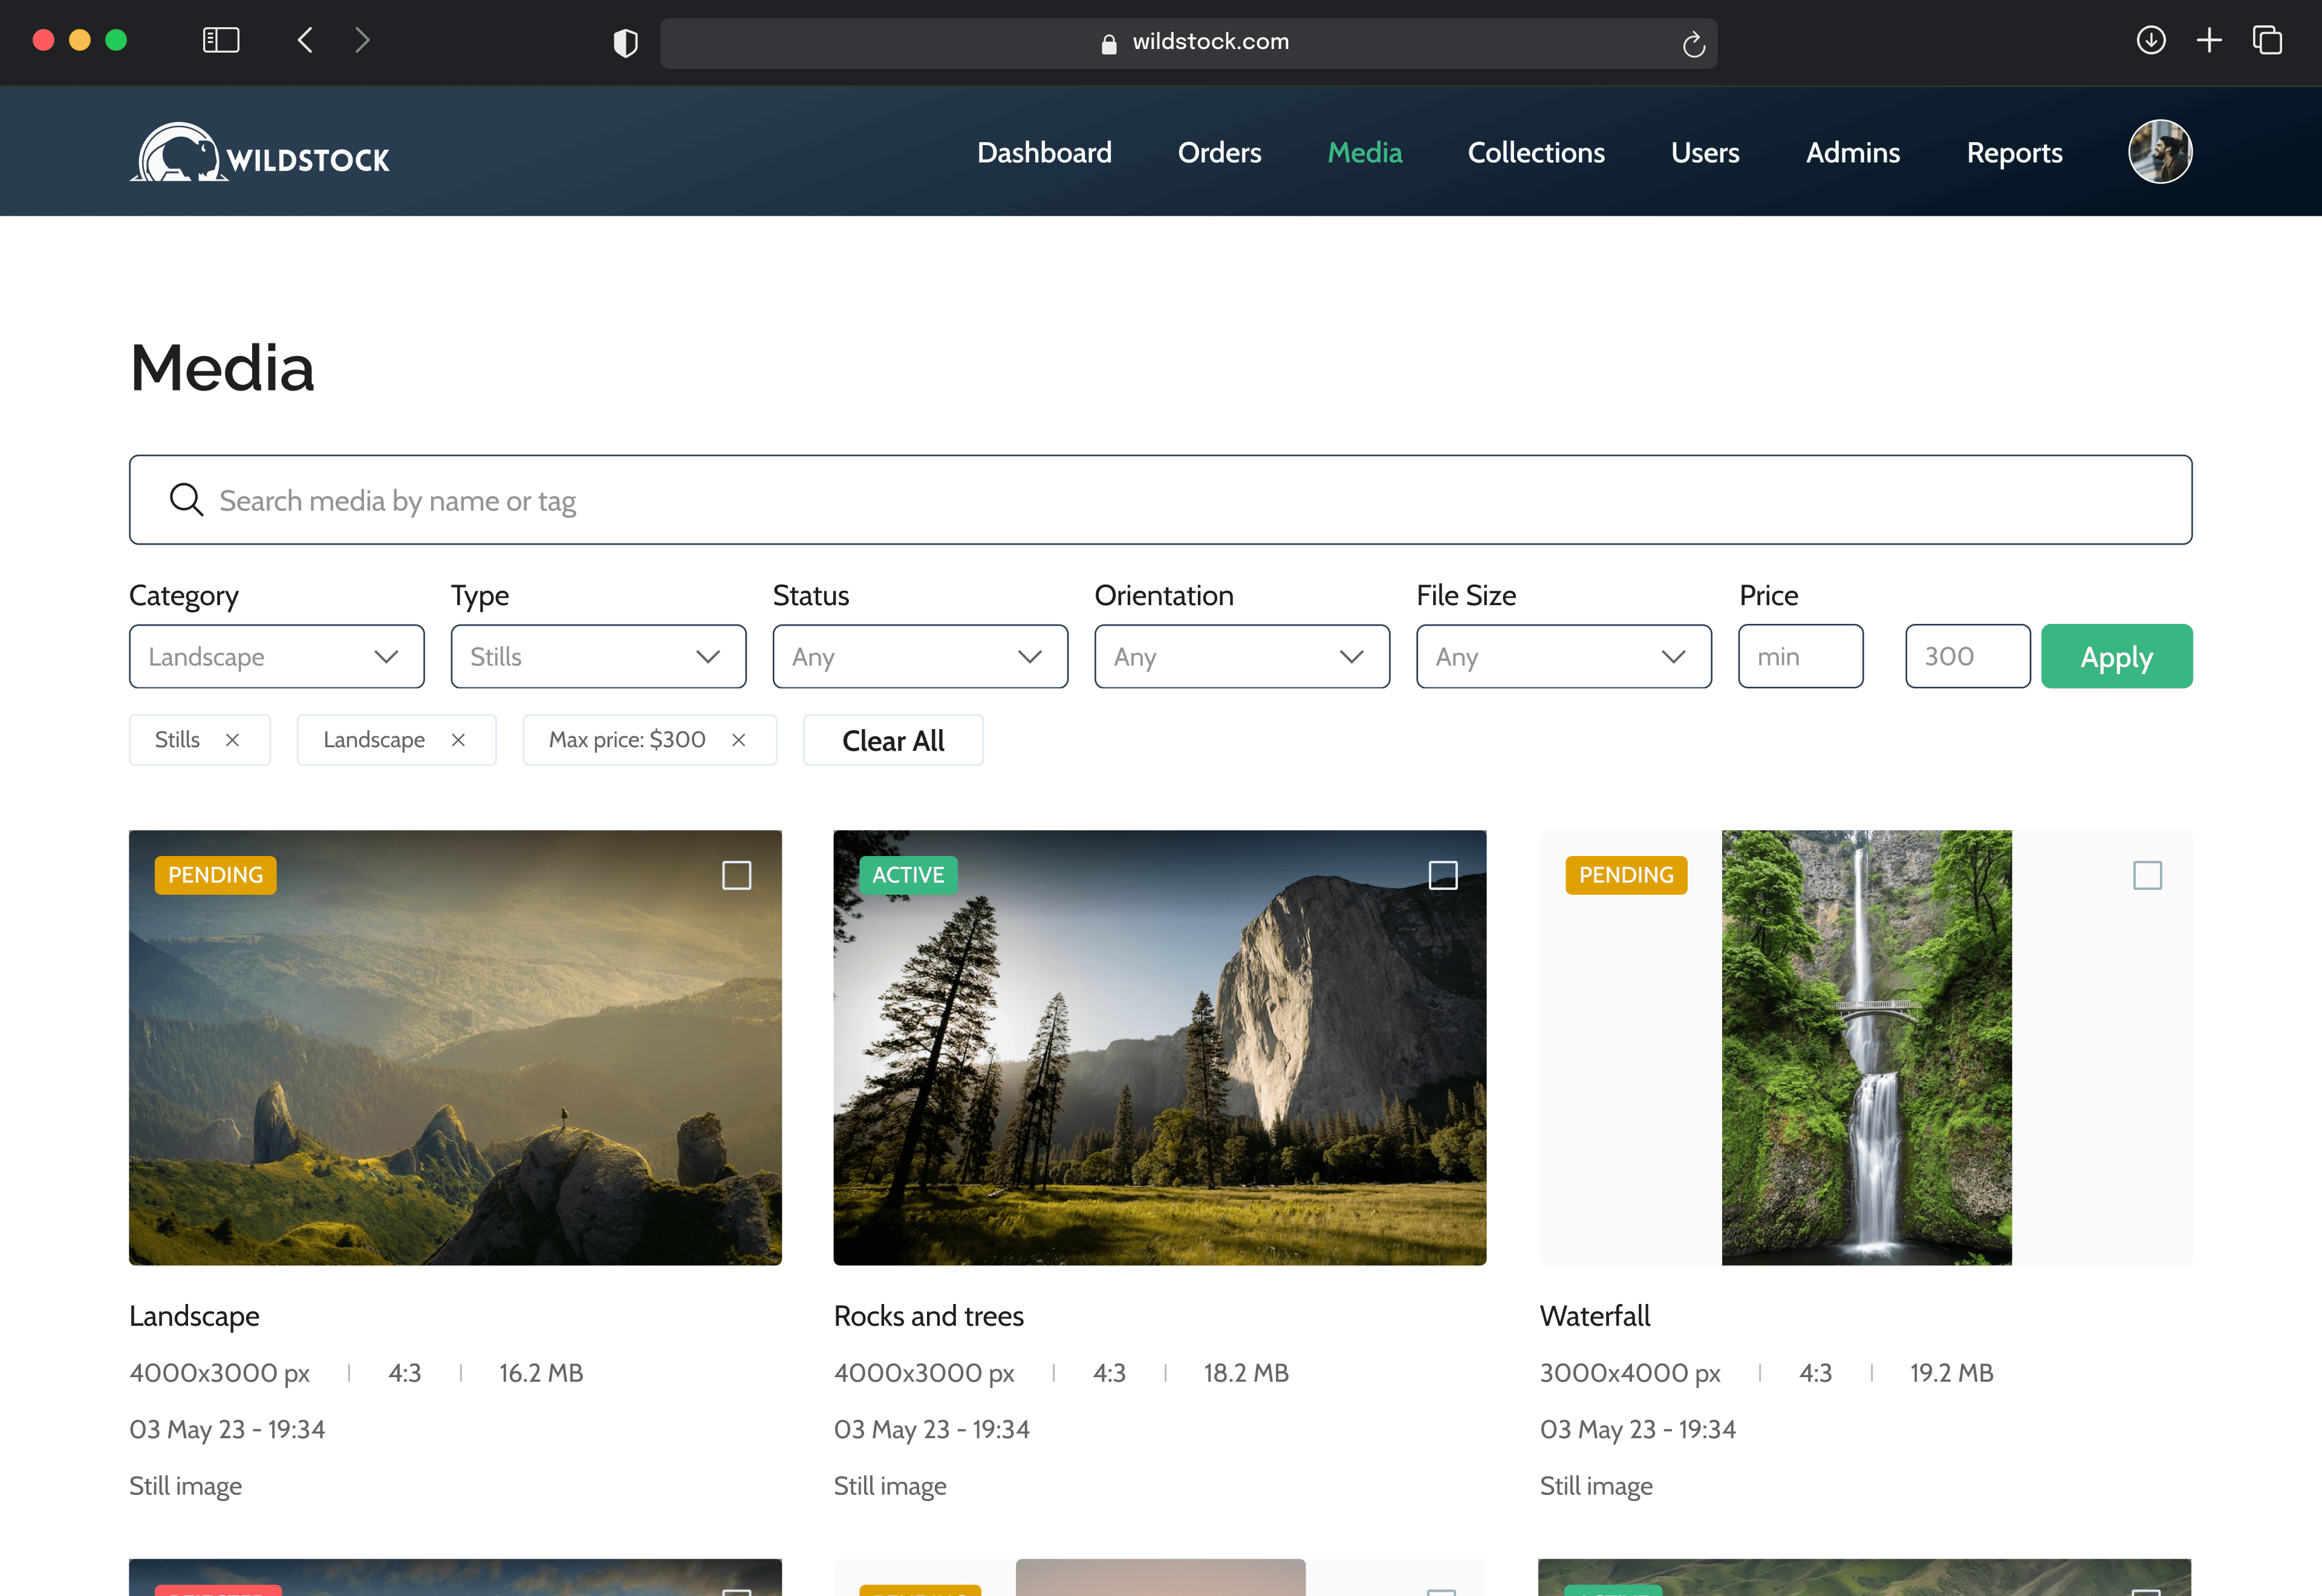Screen dimensions: 2322x1596
Task: Check the Rocks and trees checkbox
Action: coord(1442,876)
